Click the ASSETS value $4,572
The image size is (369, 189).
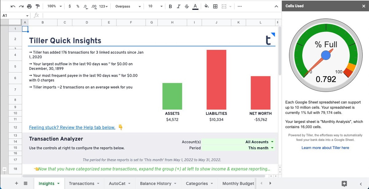pyautogui.click(x=172, y=119)
